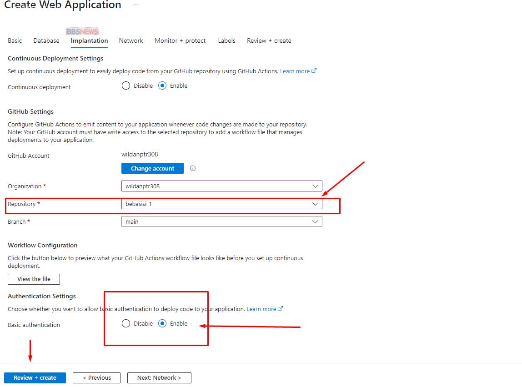Select Disable for Continuous deployment
Image resolution: width=522 pixels, height=387 pixels.
(x=126, y=85)
